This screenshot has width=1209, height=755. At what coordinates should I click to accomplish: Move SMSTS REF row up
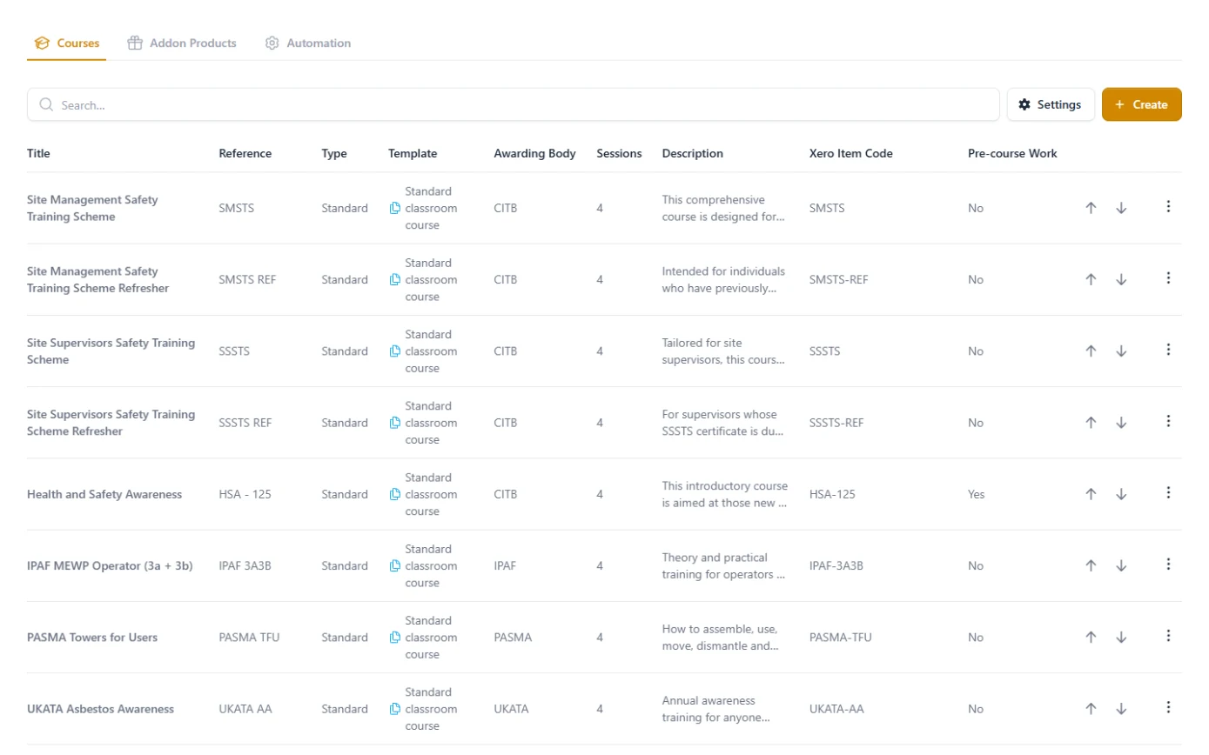coord(1091,279)
